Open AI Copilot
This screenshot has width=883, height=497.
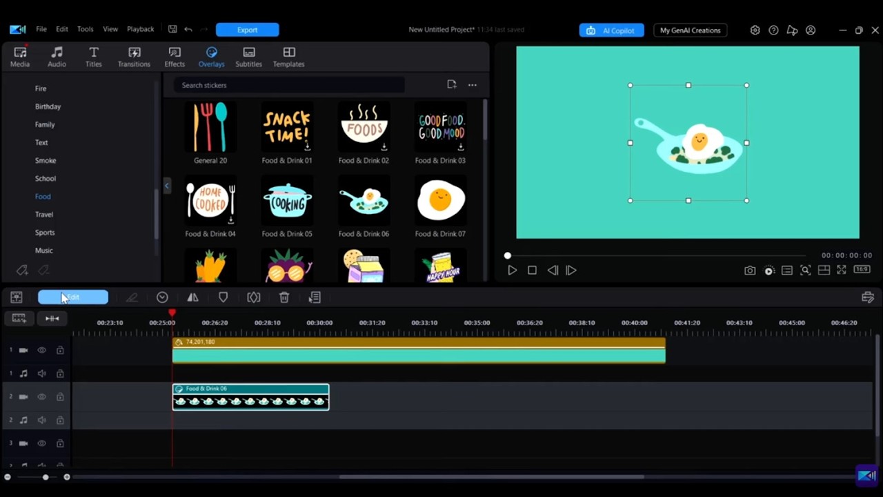(611, 30)
